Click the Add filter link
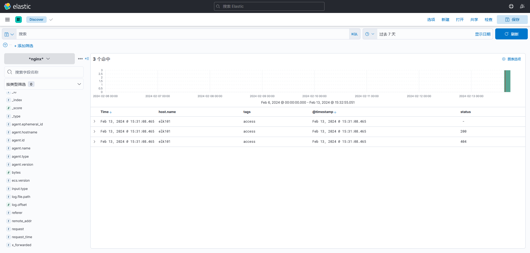Image resolution: width=530 pixels, height=253 pixels. [x=24, y=46]
